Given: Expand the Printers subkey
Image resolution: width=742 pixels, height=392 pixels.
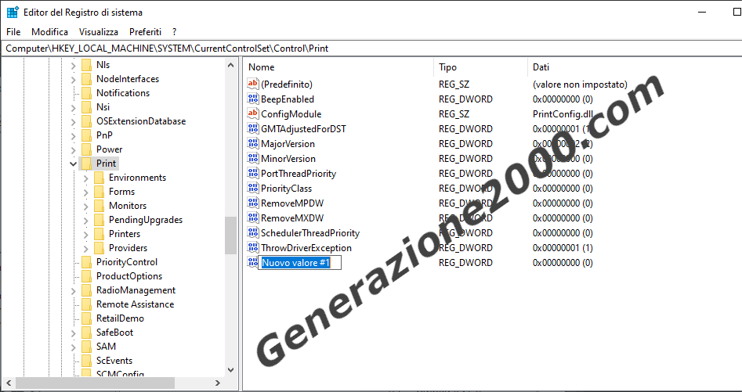Looking at the screenshot, I should tap(85, 234).
